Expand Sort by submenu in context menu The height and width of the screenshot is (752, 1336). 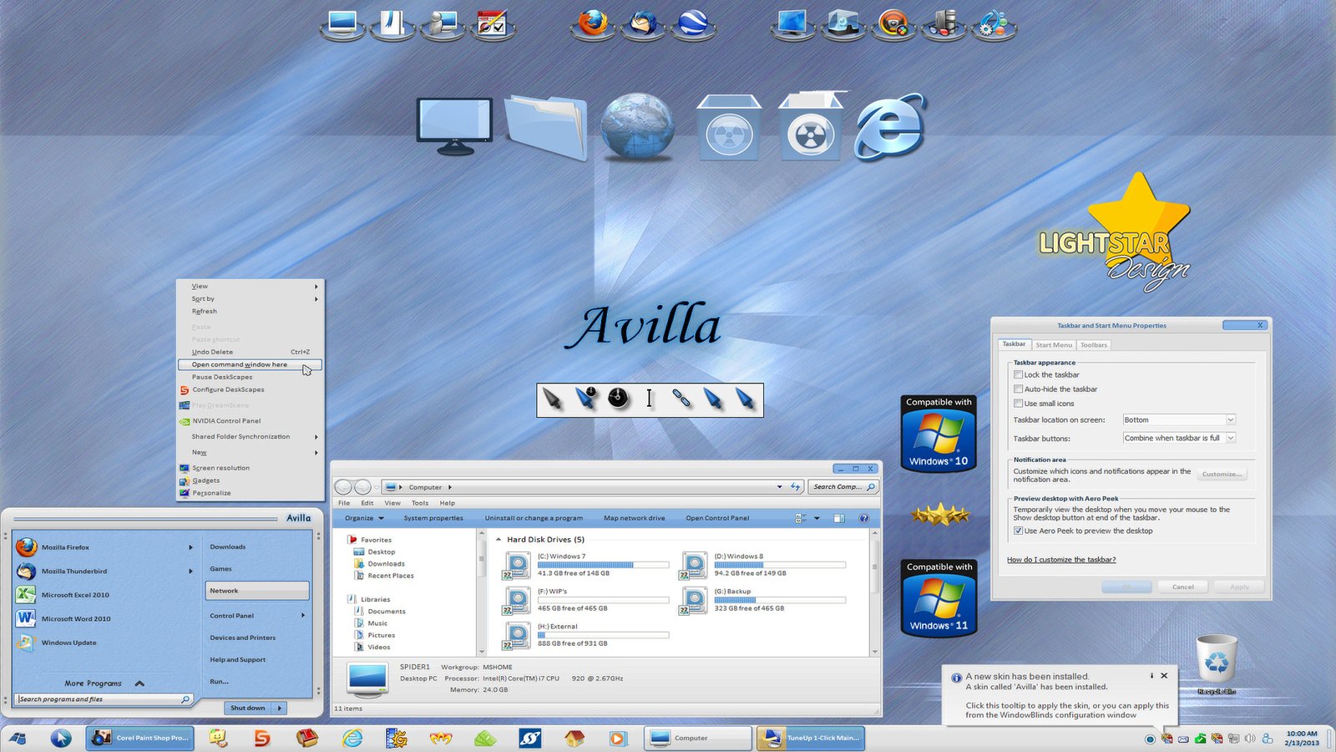tap(249, 298)
